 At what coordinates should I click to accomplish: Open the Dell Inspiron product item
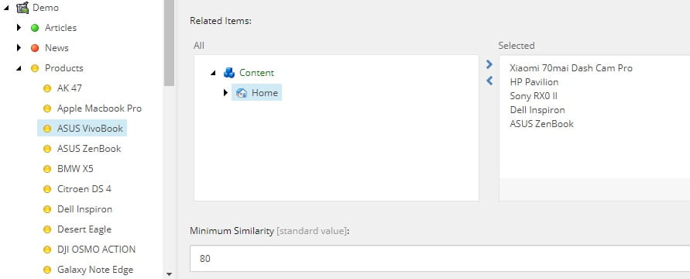[84, 209]
